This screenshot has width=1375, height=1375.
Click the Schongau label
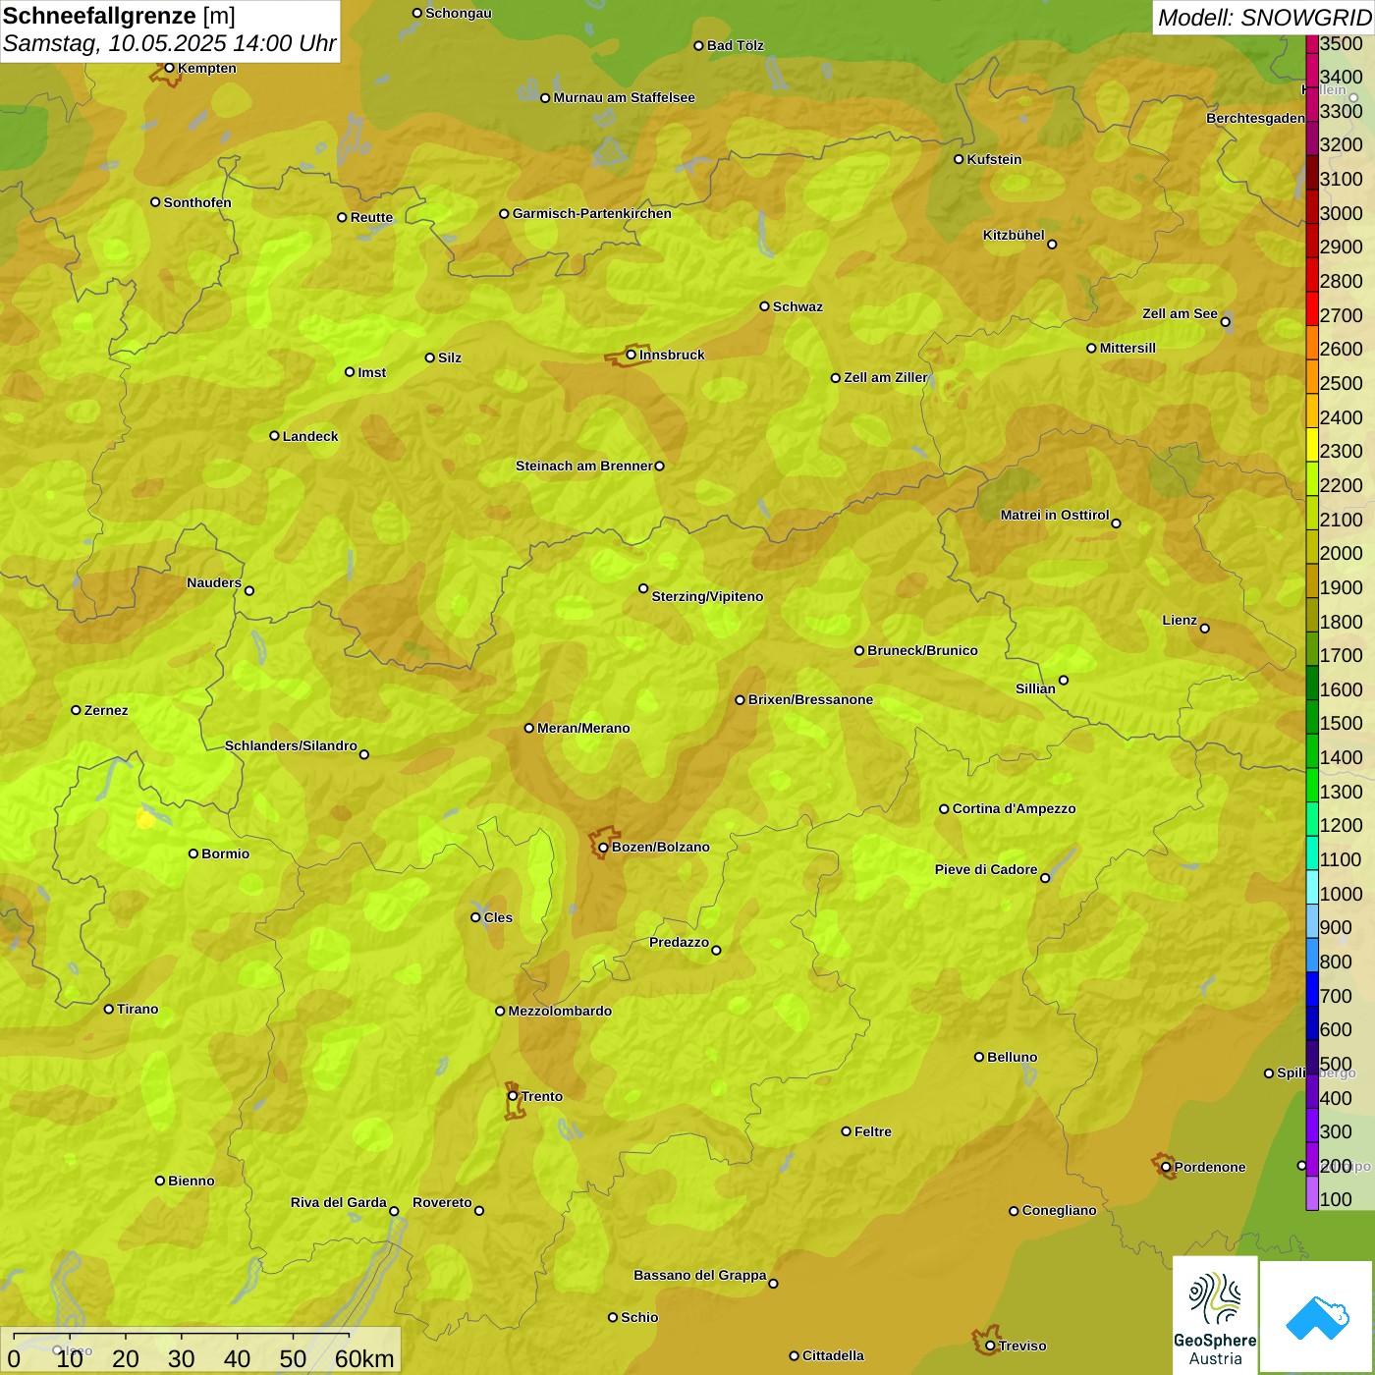click(458, 13)
